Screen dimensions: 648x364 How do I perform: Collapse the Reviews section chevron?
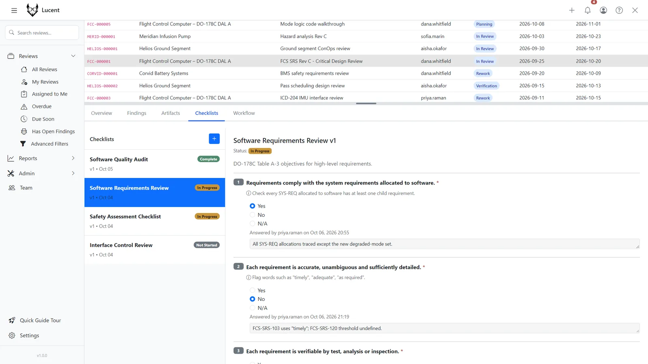coord(73,56)
